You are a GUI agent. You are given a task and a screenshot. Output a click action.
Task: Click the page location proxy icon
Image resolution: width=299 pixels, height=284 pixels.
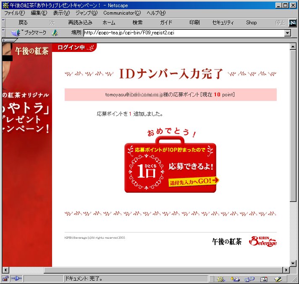(x=55, y=33)
